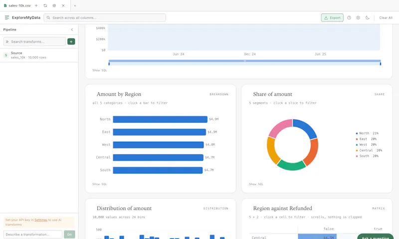
Task: Click the magnifier icon in the column search
Action: coord(48,17)
